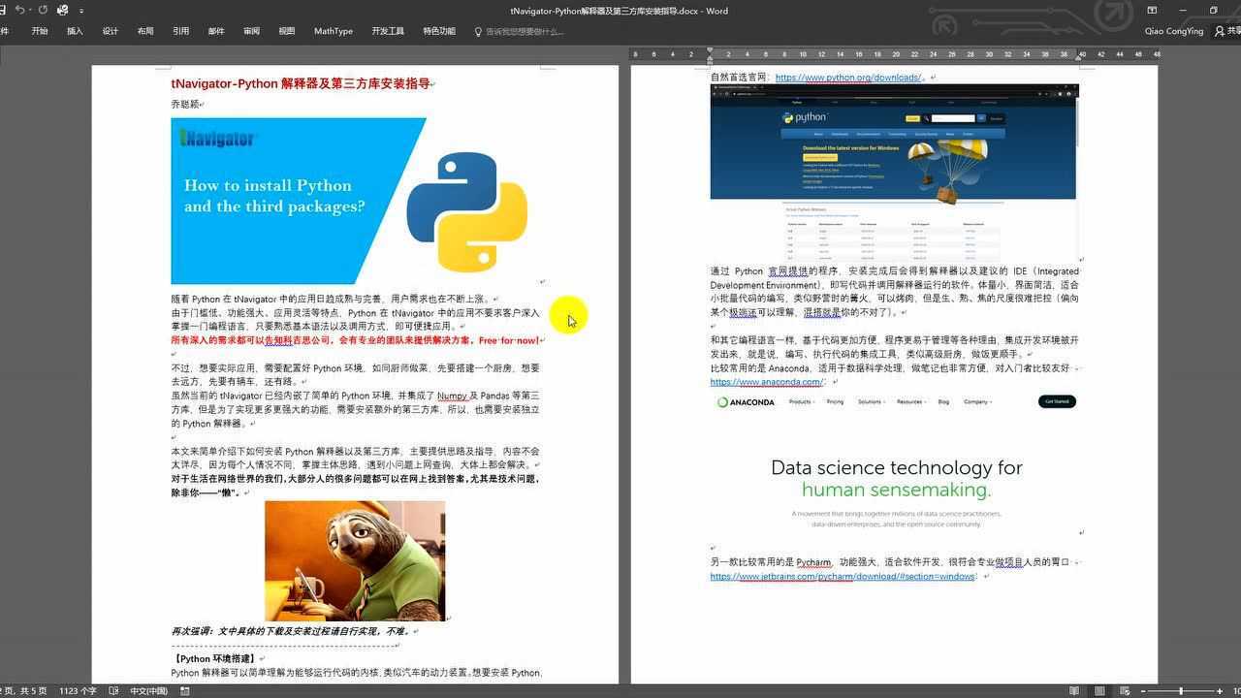Viewport: 1241px width, 698px height.
Task: Open print preview from the Quick Access Toolbar
Action: pyautogui.click(x=62, y=11)
